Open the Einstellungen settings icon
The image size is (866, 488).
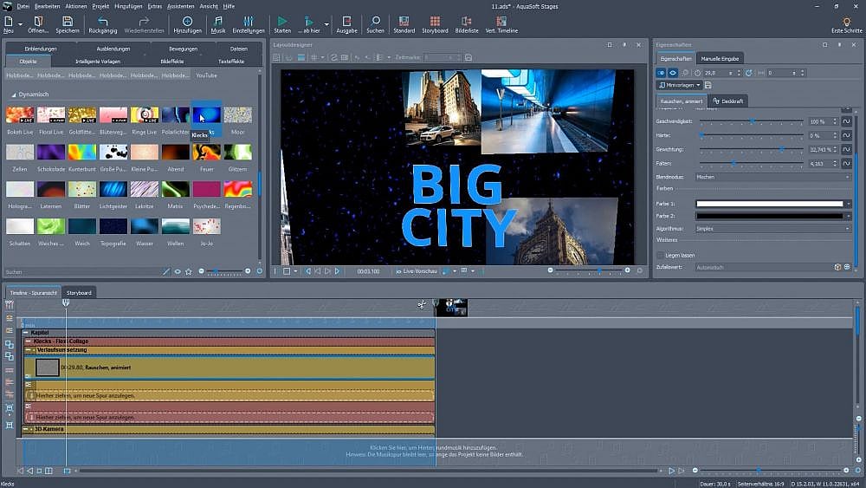(249, 21)
